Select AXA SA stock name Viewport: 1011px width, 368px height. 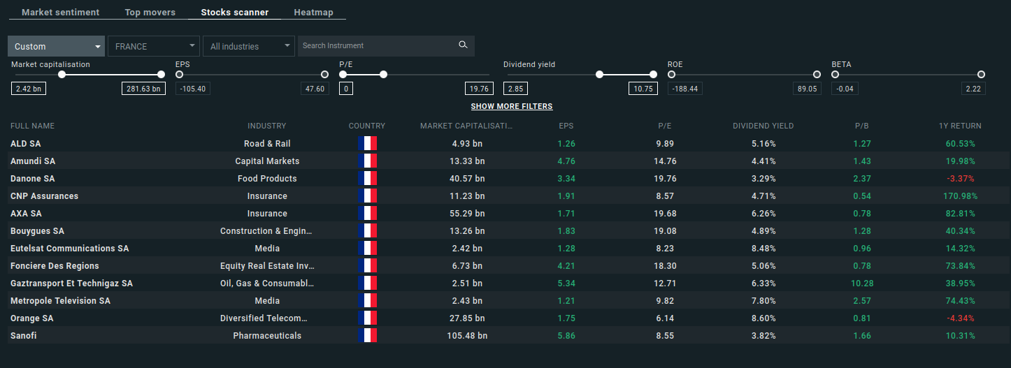click(x=26, y=214)
